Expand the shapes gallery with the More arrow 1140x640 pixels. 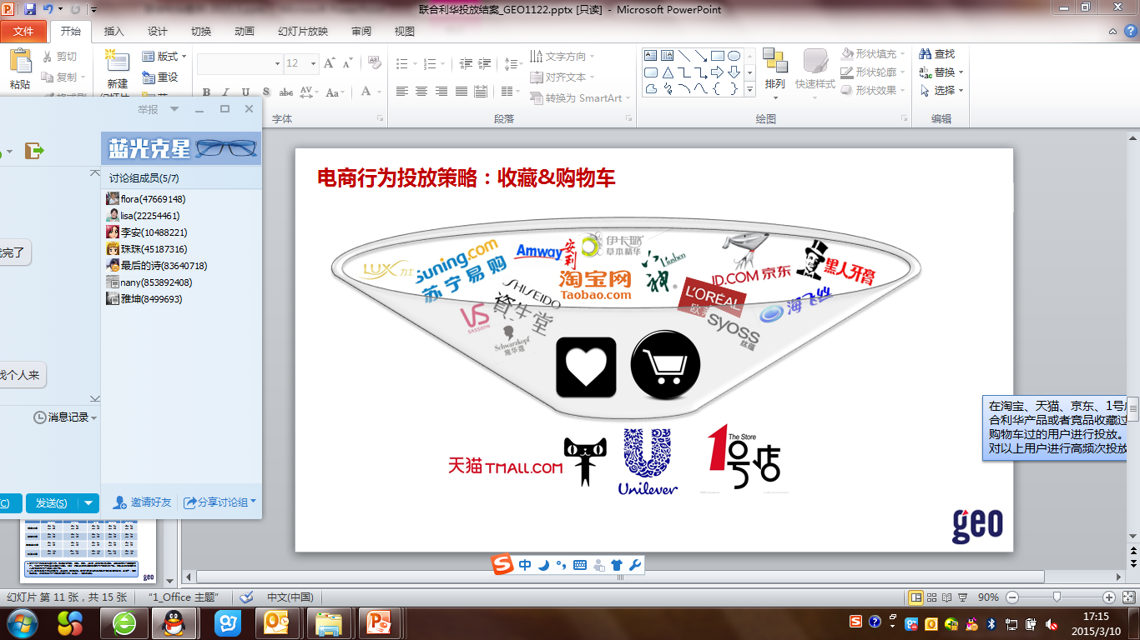pos(749,88)
